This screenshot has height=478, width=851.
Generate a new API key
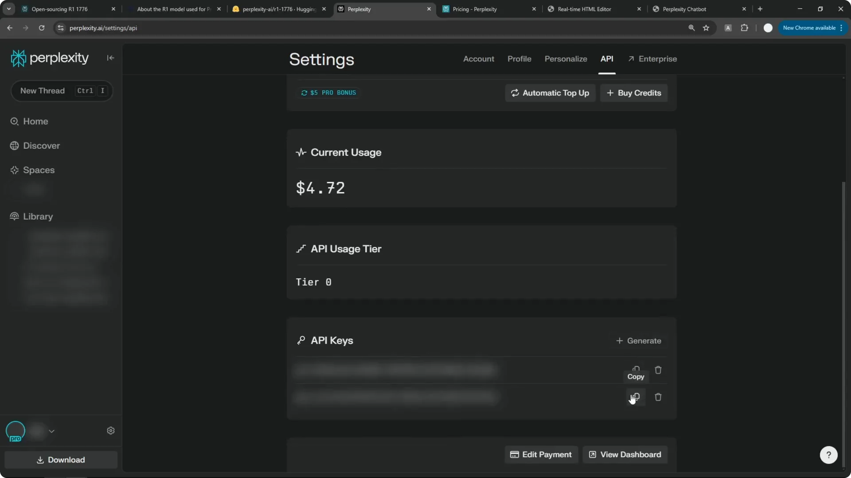638,341
